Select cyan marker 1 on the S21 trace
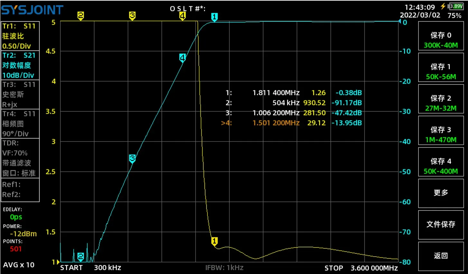 pyautogui.click(x=215, y=17)
